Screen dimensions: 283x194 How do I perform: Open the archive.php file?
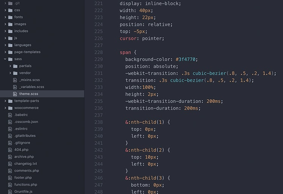pyautogui.click(x=24, y=157)
